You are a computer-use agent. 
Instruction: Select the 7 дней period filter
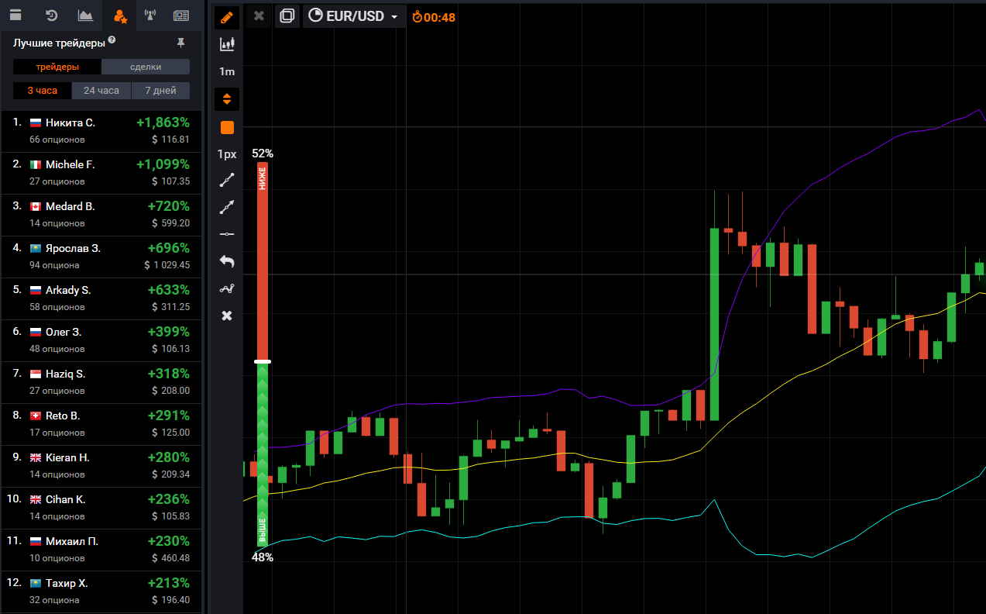160,91
